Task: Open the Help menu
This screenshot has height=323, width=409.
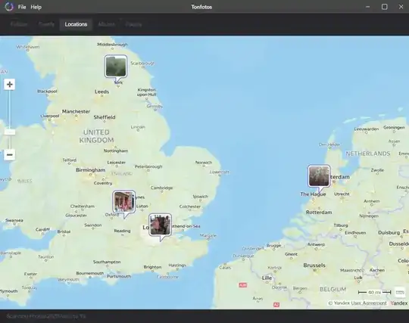Action: 36,7
